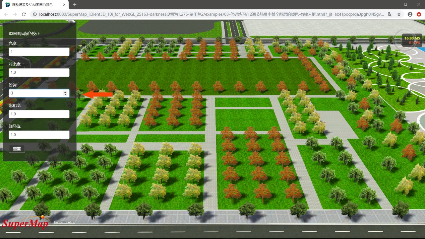Close the S3M图层颜色 tab
The width and height of the screenshot is (425, 239).
click(64, 5)
